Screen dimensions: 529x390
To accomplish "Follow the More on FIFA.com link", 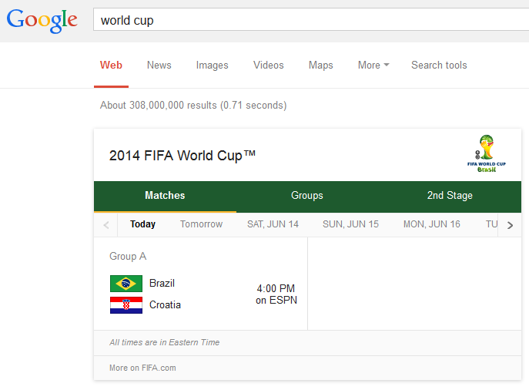I will click(142, 368).
